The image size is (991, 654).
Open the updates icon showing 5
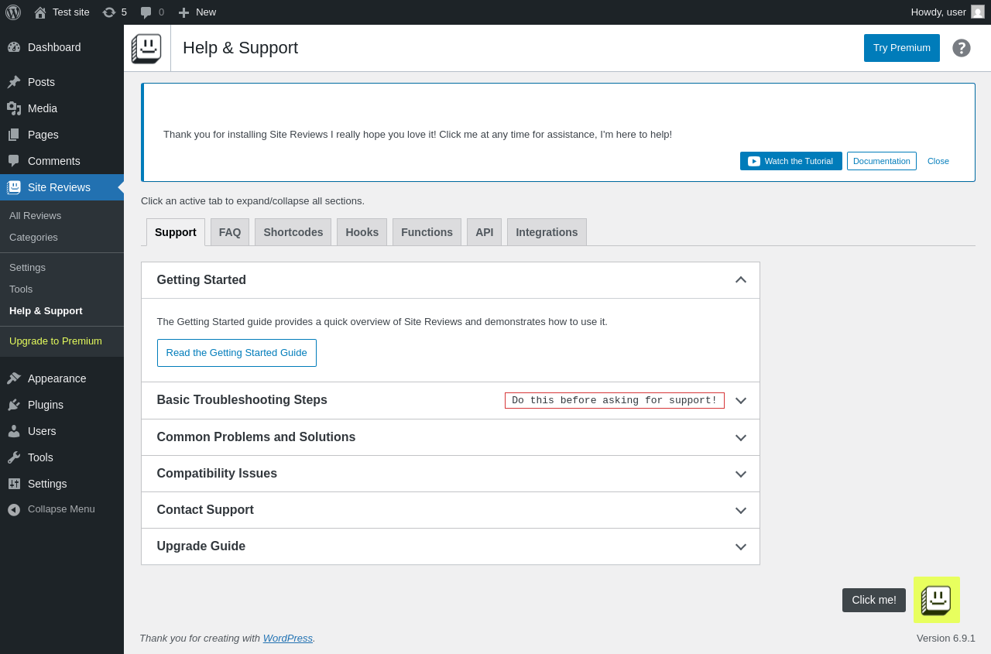tap(114, 12)
